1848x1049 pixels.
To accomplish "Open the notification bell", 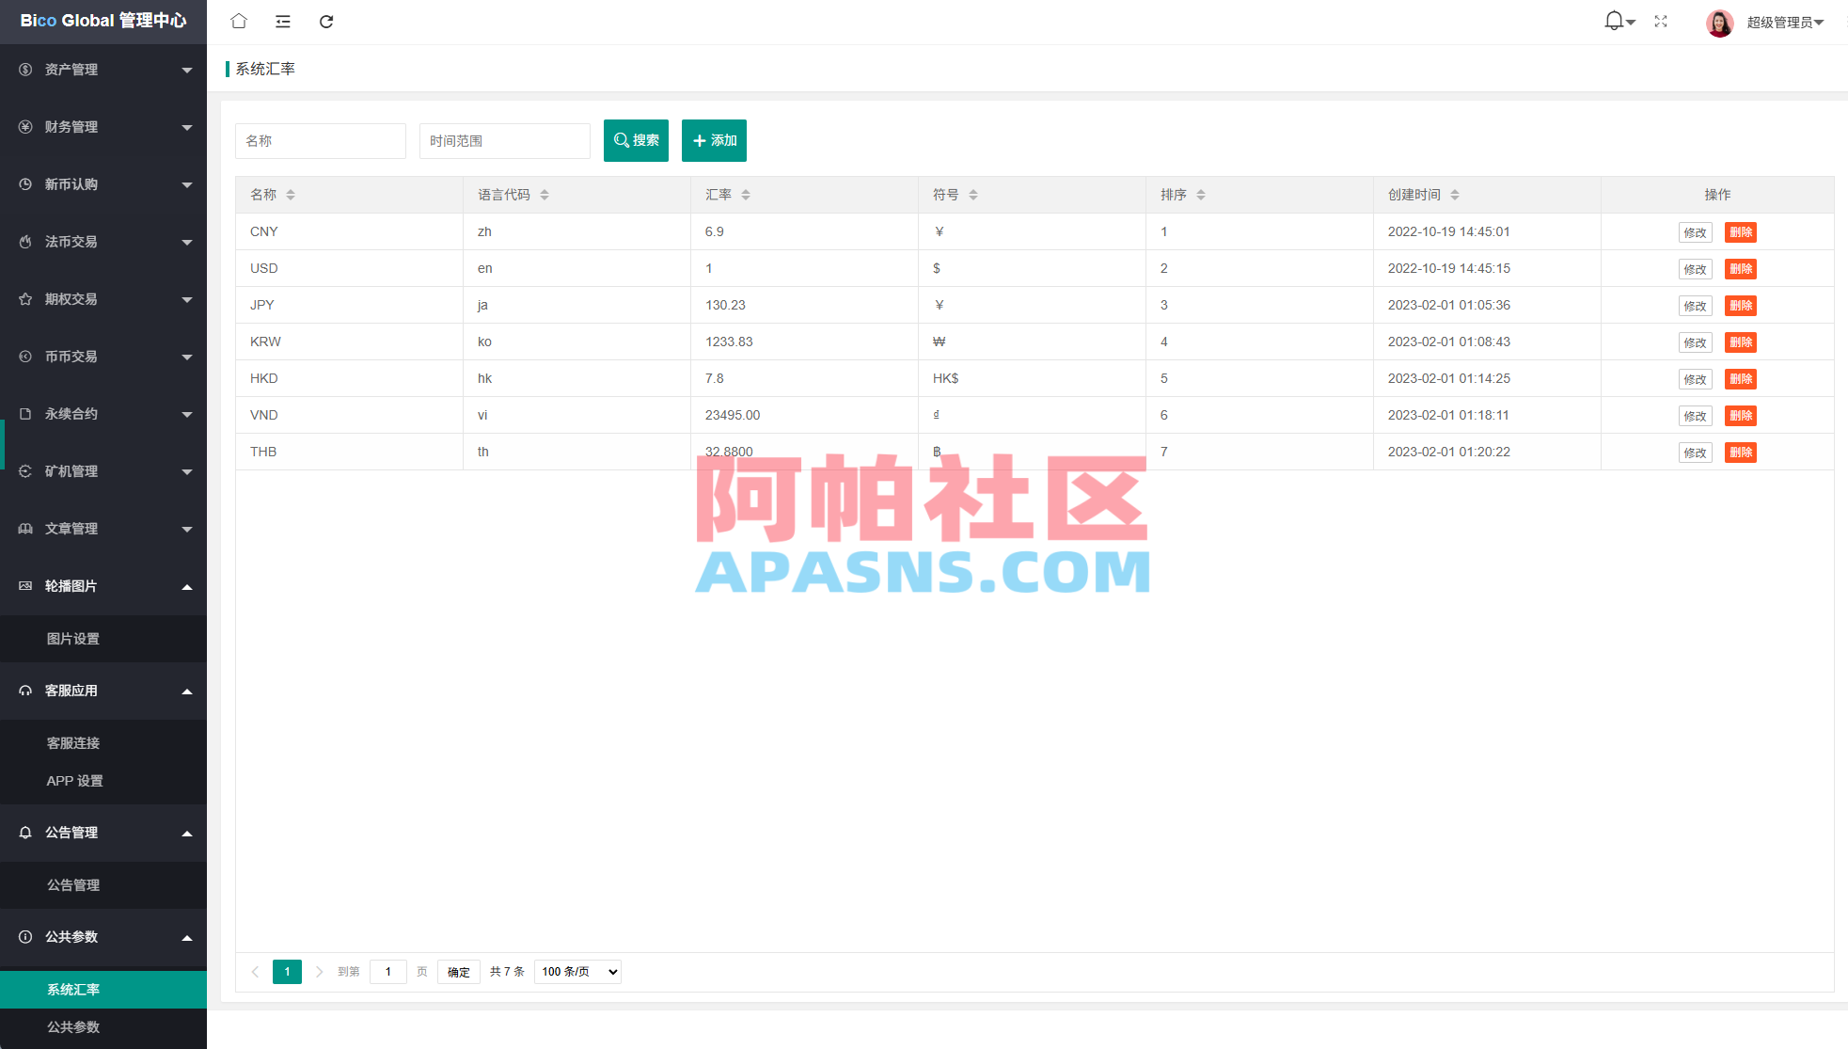I will [x=1612, y=21].
